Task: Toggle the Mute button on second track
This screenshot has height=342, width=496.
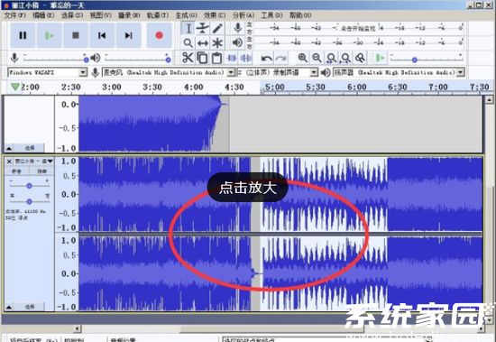Action: [16, 171]
